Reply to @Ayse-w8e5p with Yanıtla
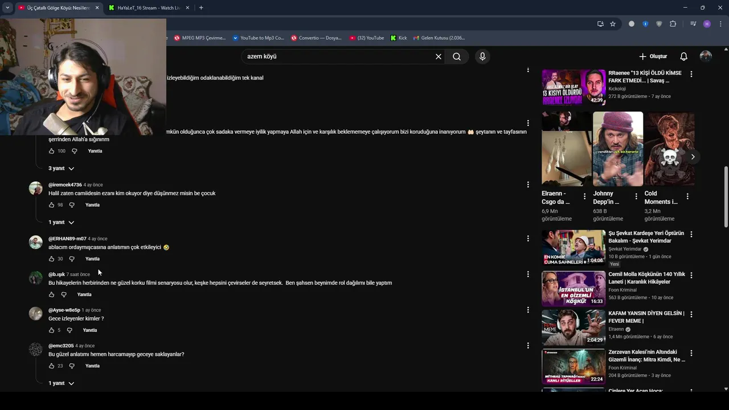Image resolution: width=729 pixels, height=410 pixels. pos(90,330)
